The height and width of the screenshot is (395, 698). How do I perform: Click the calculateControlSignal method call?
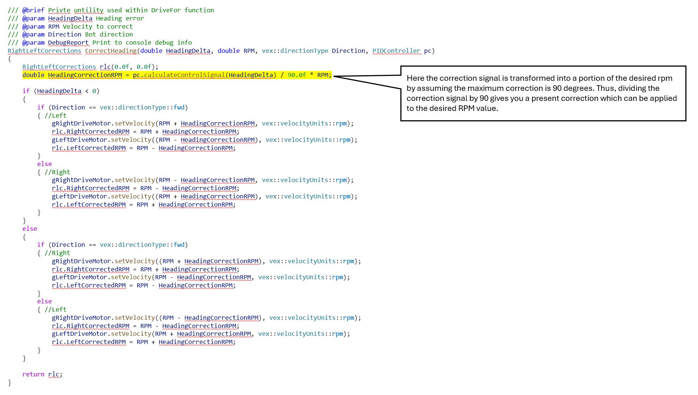[x=184, y=75]
